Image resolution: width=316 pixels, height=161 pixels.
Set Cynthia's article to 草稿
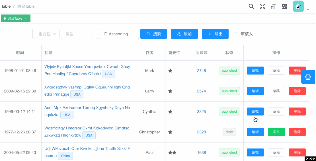[x=276, y=112]
